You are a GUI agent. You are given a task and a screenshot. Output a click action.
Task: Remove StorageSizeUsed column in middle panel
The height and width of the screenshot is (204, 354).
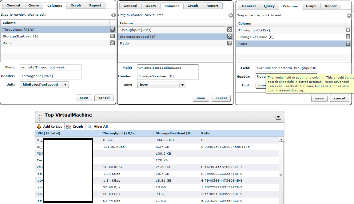pos(230,37)
